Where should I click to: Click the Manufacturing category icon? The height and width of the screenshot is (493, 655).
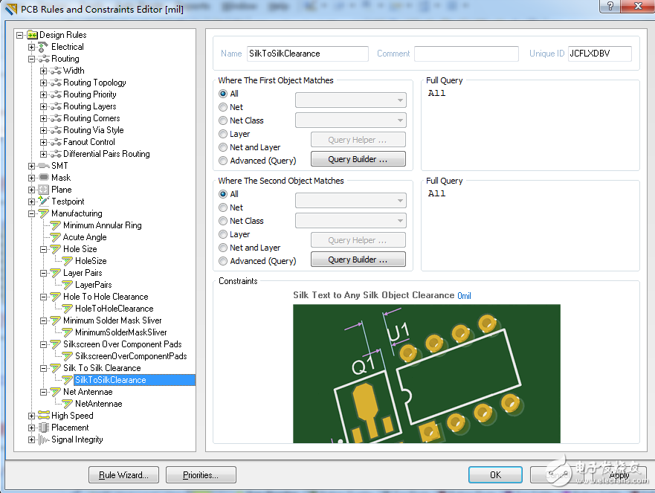(43, 213)
